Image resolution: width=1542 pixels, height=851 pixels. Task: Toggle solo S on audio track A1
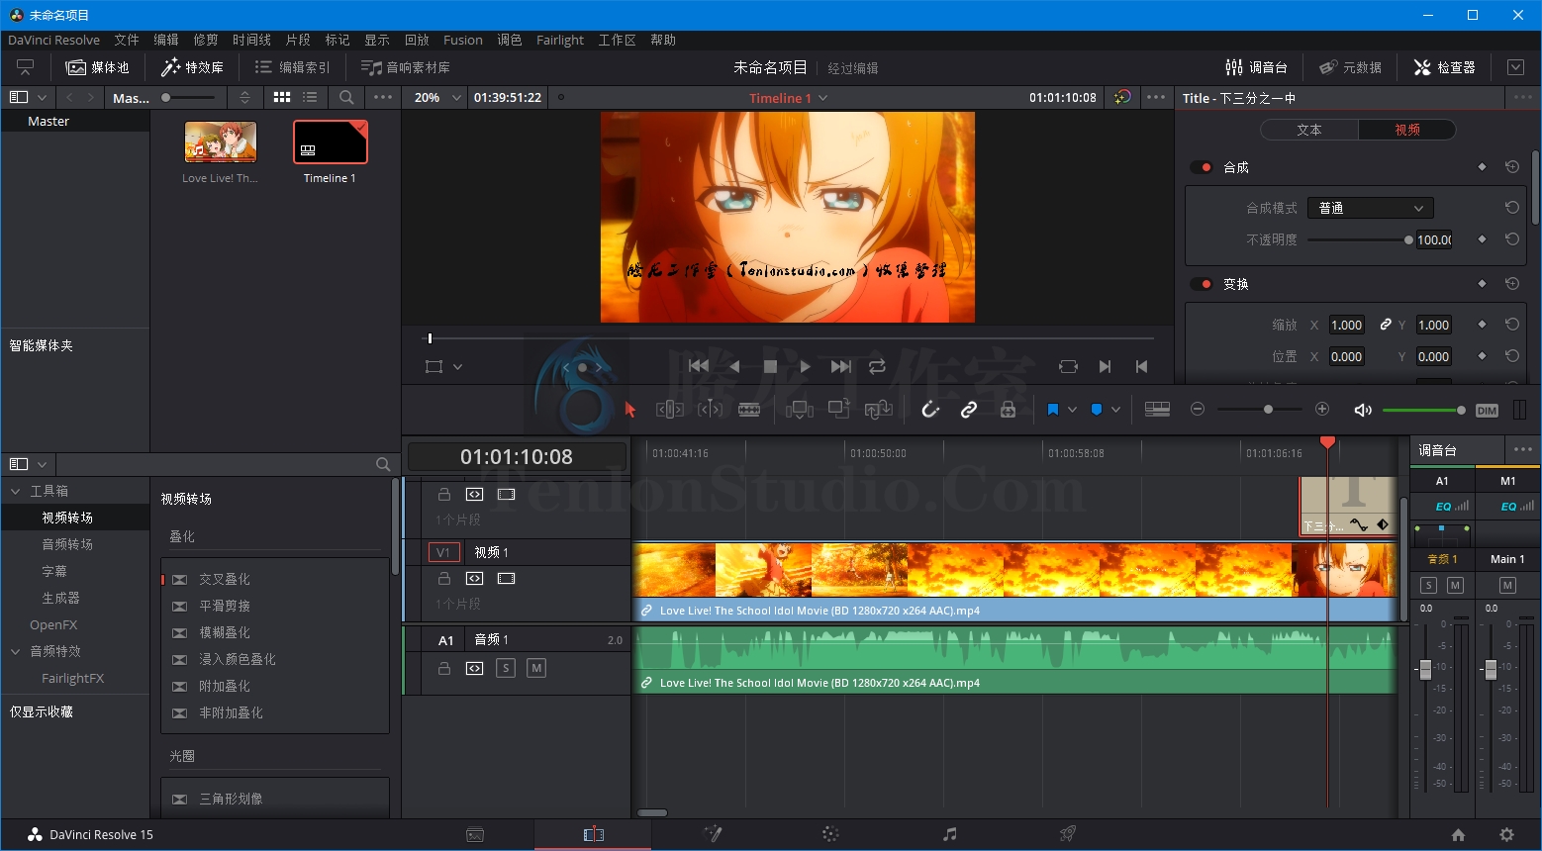coord(506,668)
